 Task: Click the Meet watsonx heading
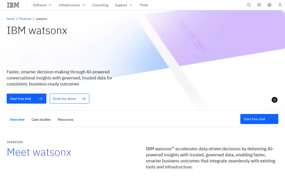click(x=39, y=152)
